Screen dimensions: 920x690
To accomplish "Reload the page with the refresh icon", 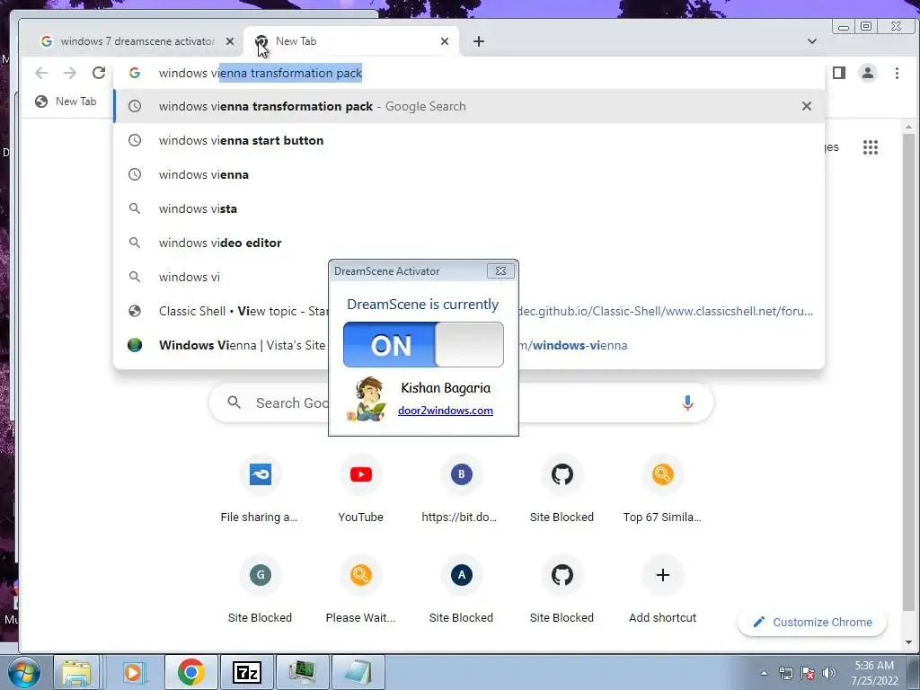I will (x=99, y=73).
